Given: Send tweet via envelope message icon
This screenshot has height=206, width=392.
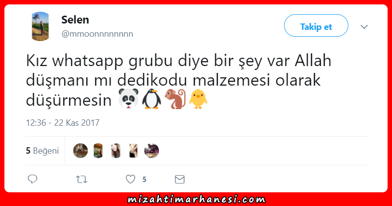Looking at the screenshot, I should tap(180, 179).
